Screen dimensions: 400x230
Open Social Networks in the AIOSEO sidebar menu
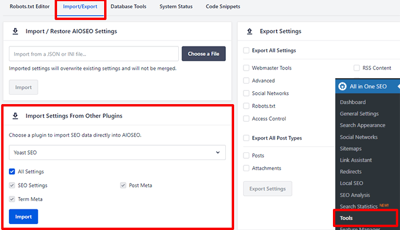click(359, 137)
